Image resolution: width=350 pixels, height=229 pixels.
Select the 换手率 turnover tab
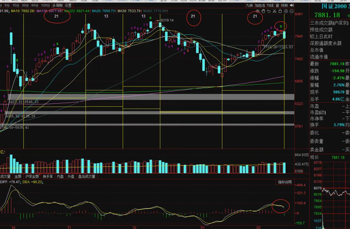[x=48, y=176]
